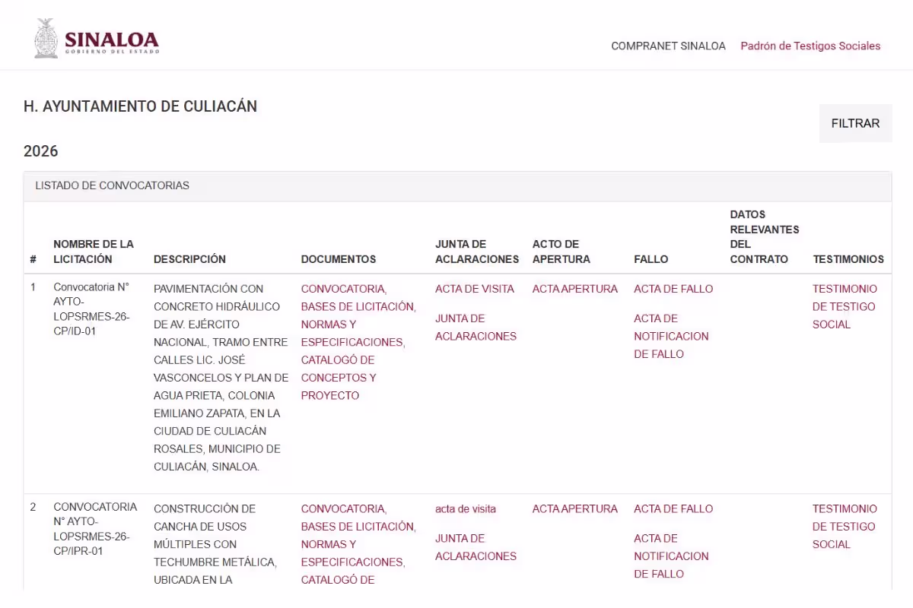Click the 'TESTIMONIOS' column header

tap(848, 259)
